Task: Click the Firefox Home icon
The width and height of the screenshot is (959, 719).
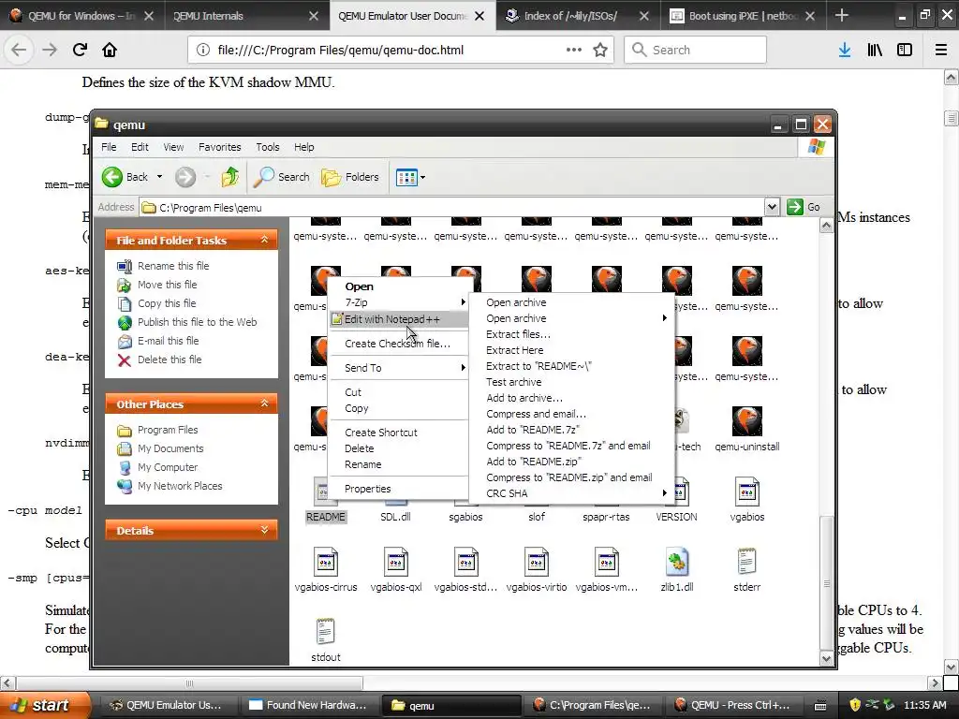Action: pos(110,50)
